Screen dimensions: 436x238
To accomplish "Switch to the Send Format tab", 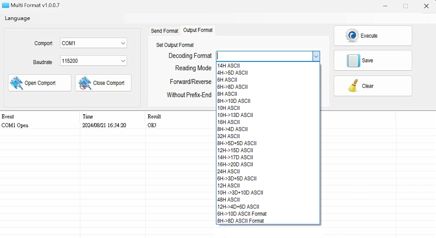I will pos(164,31).
